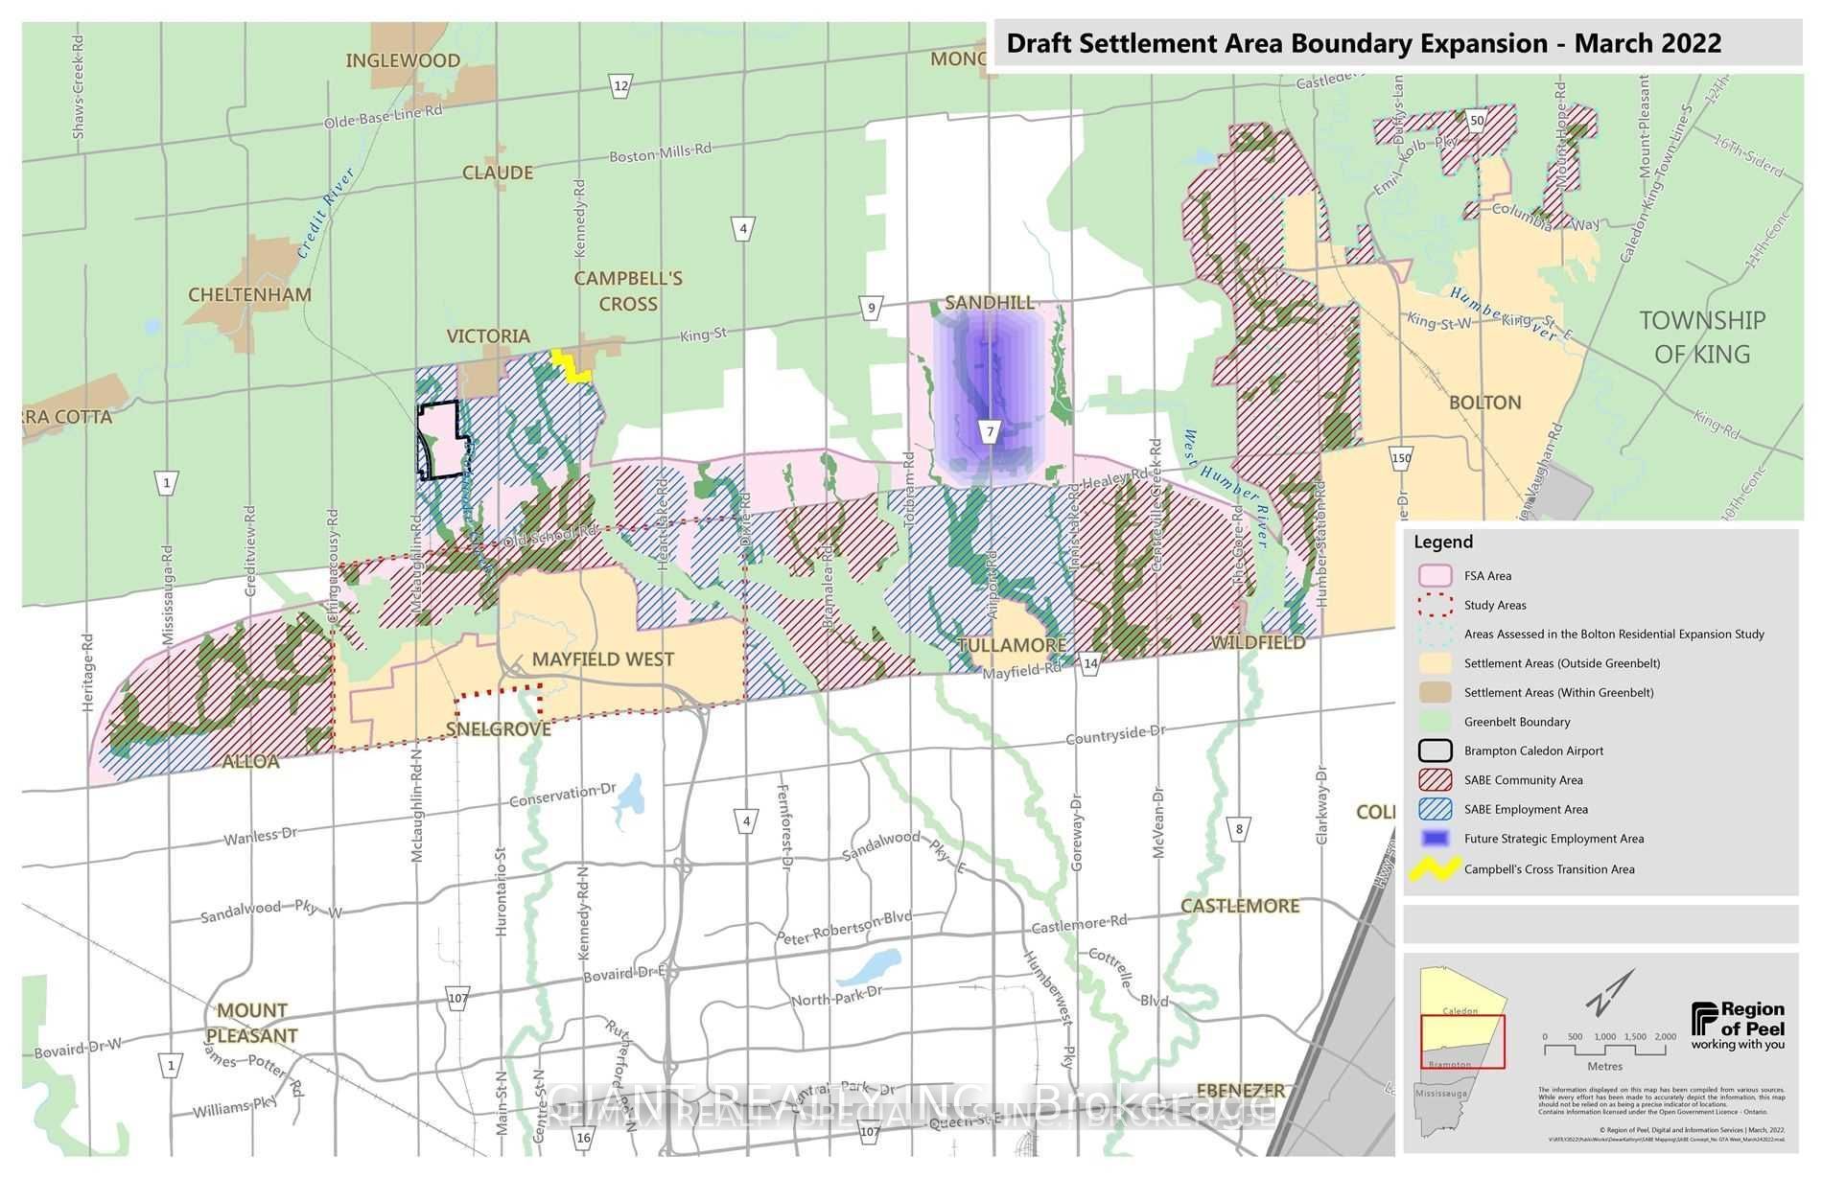The image size is (1822, 1178).
Task: Click the Peel region inset locator map
Action: tap(1461, 1051)
